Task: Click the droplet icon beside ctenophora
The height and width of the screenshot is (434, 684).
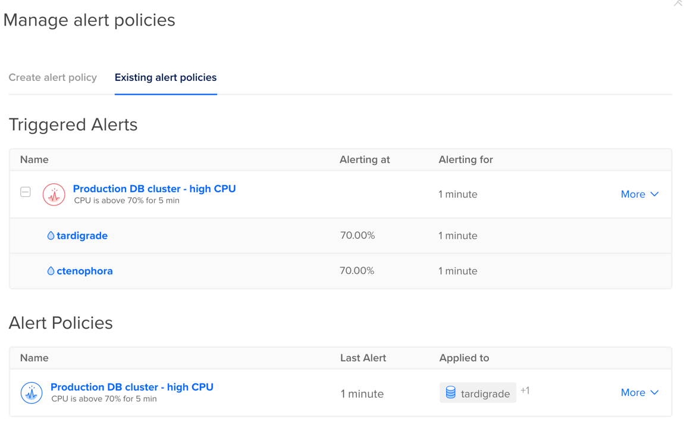Action: (x=51, y=271)
